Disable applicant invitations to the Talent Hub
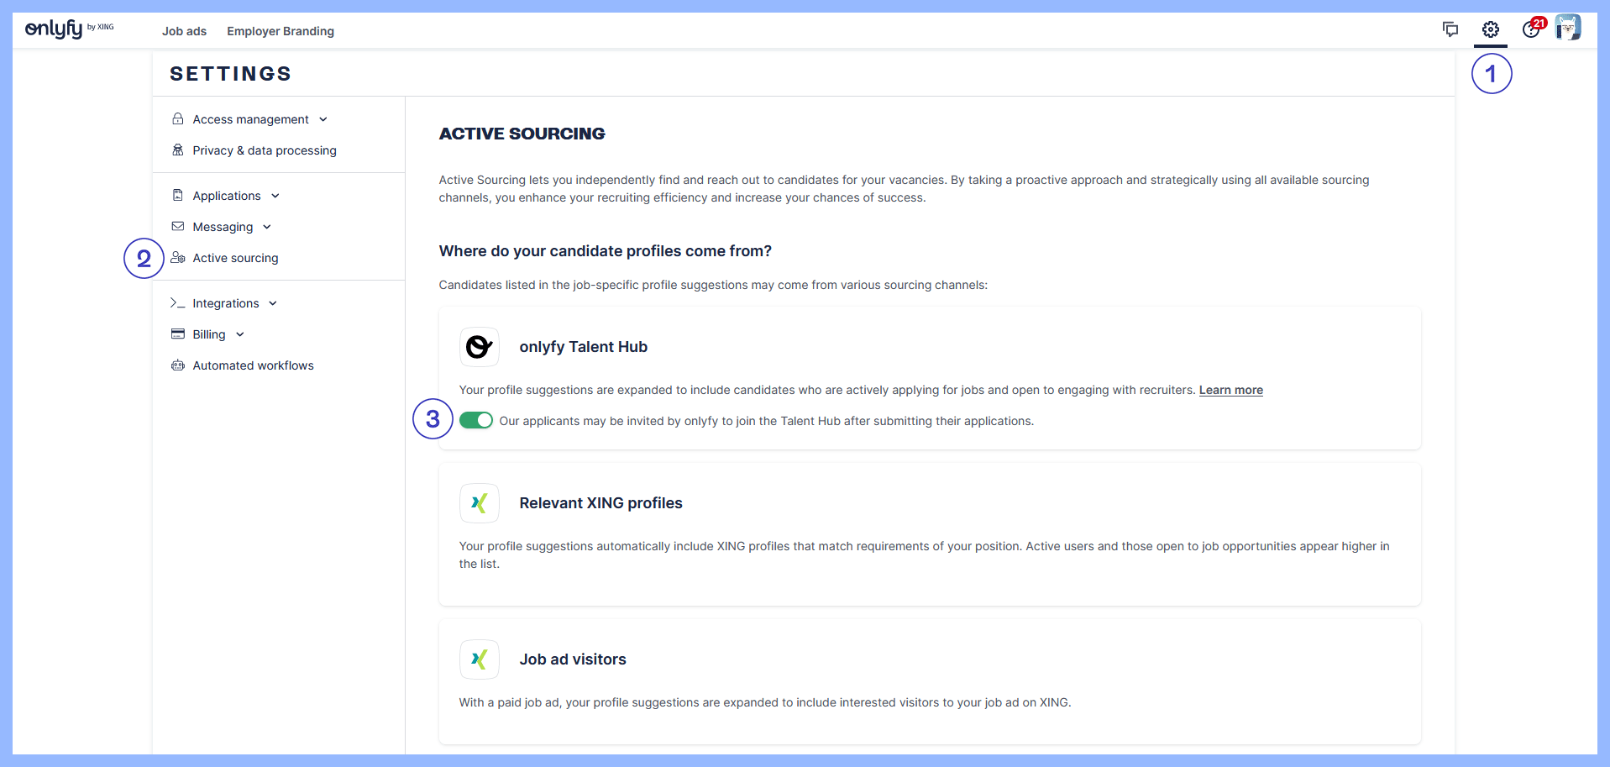1610x767 pixels. click(476, 420)
